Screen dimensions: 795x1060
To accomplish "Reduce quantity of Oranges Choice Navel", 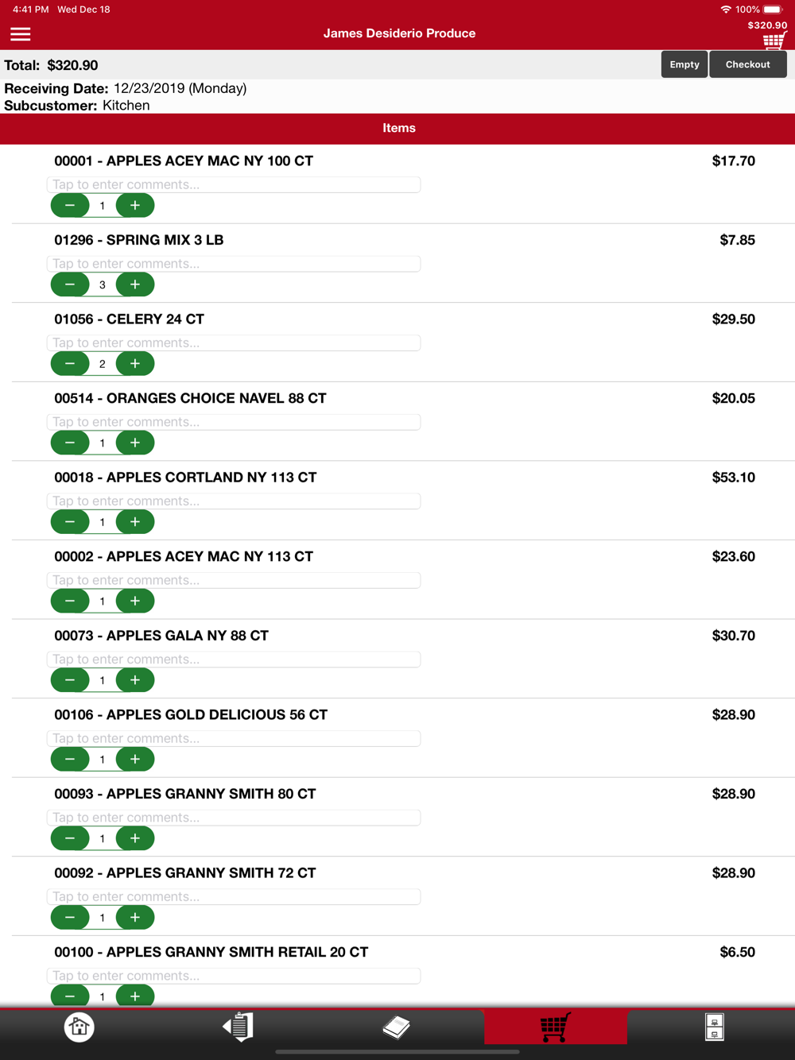I will (70, 443).
